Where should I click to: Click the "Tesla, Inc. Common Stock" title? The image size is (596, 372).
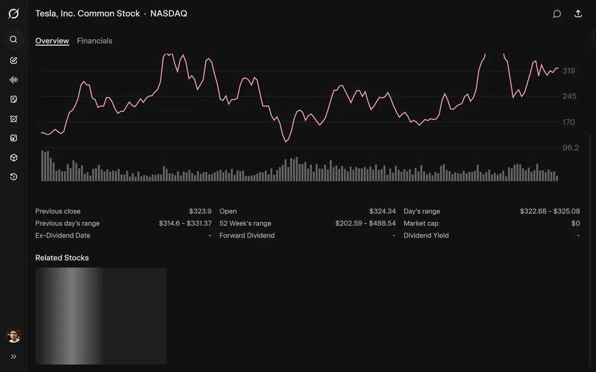(87, 14)
